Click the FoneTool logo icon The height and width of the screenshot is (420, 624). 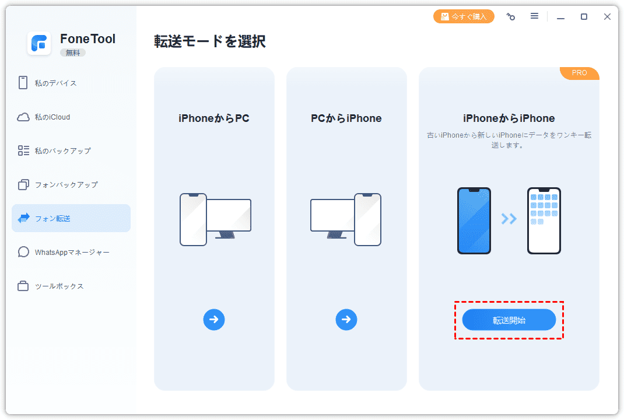pos(39,43)
